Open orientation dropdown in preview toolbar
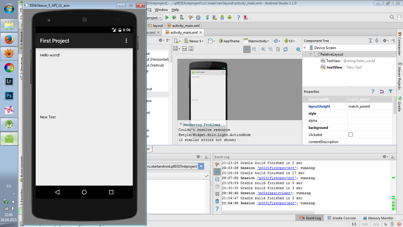Viewport: 403px width, 227px height. 211,41
